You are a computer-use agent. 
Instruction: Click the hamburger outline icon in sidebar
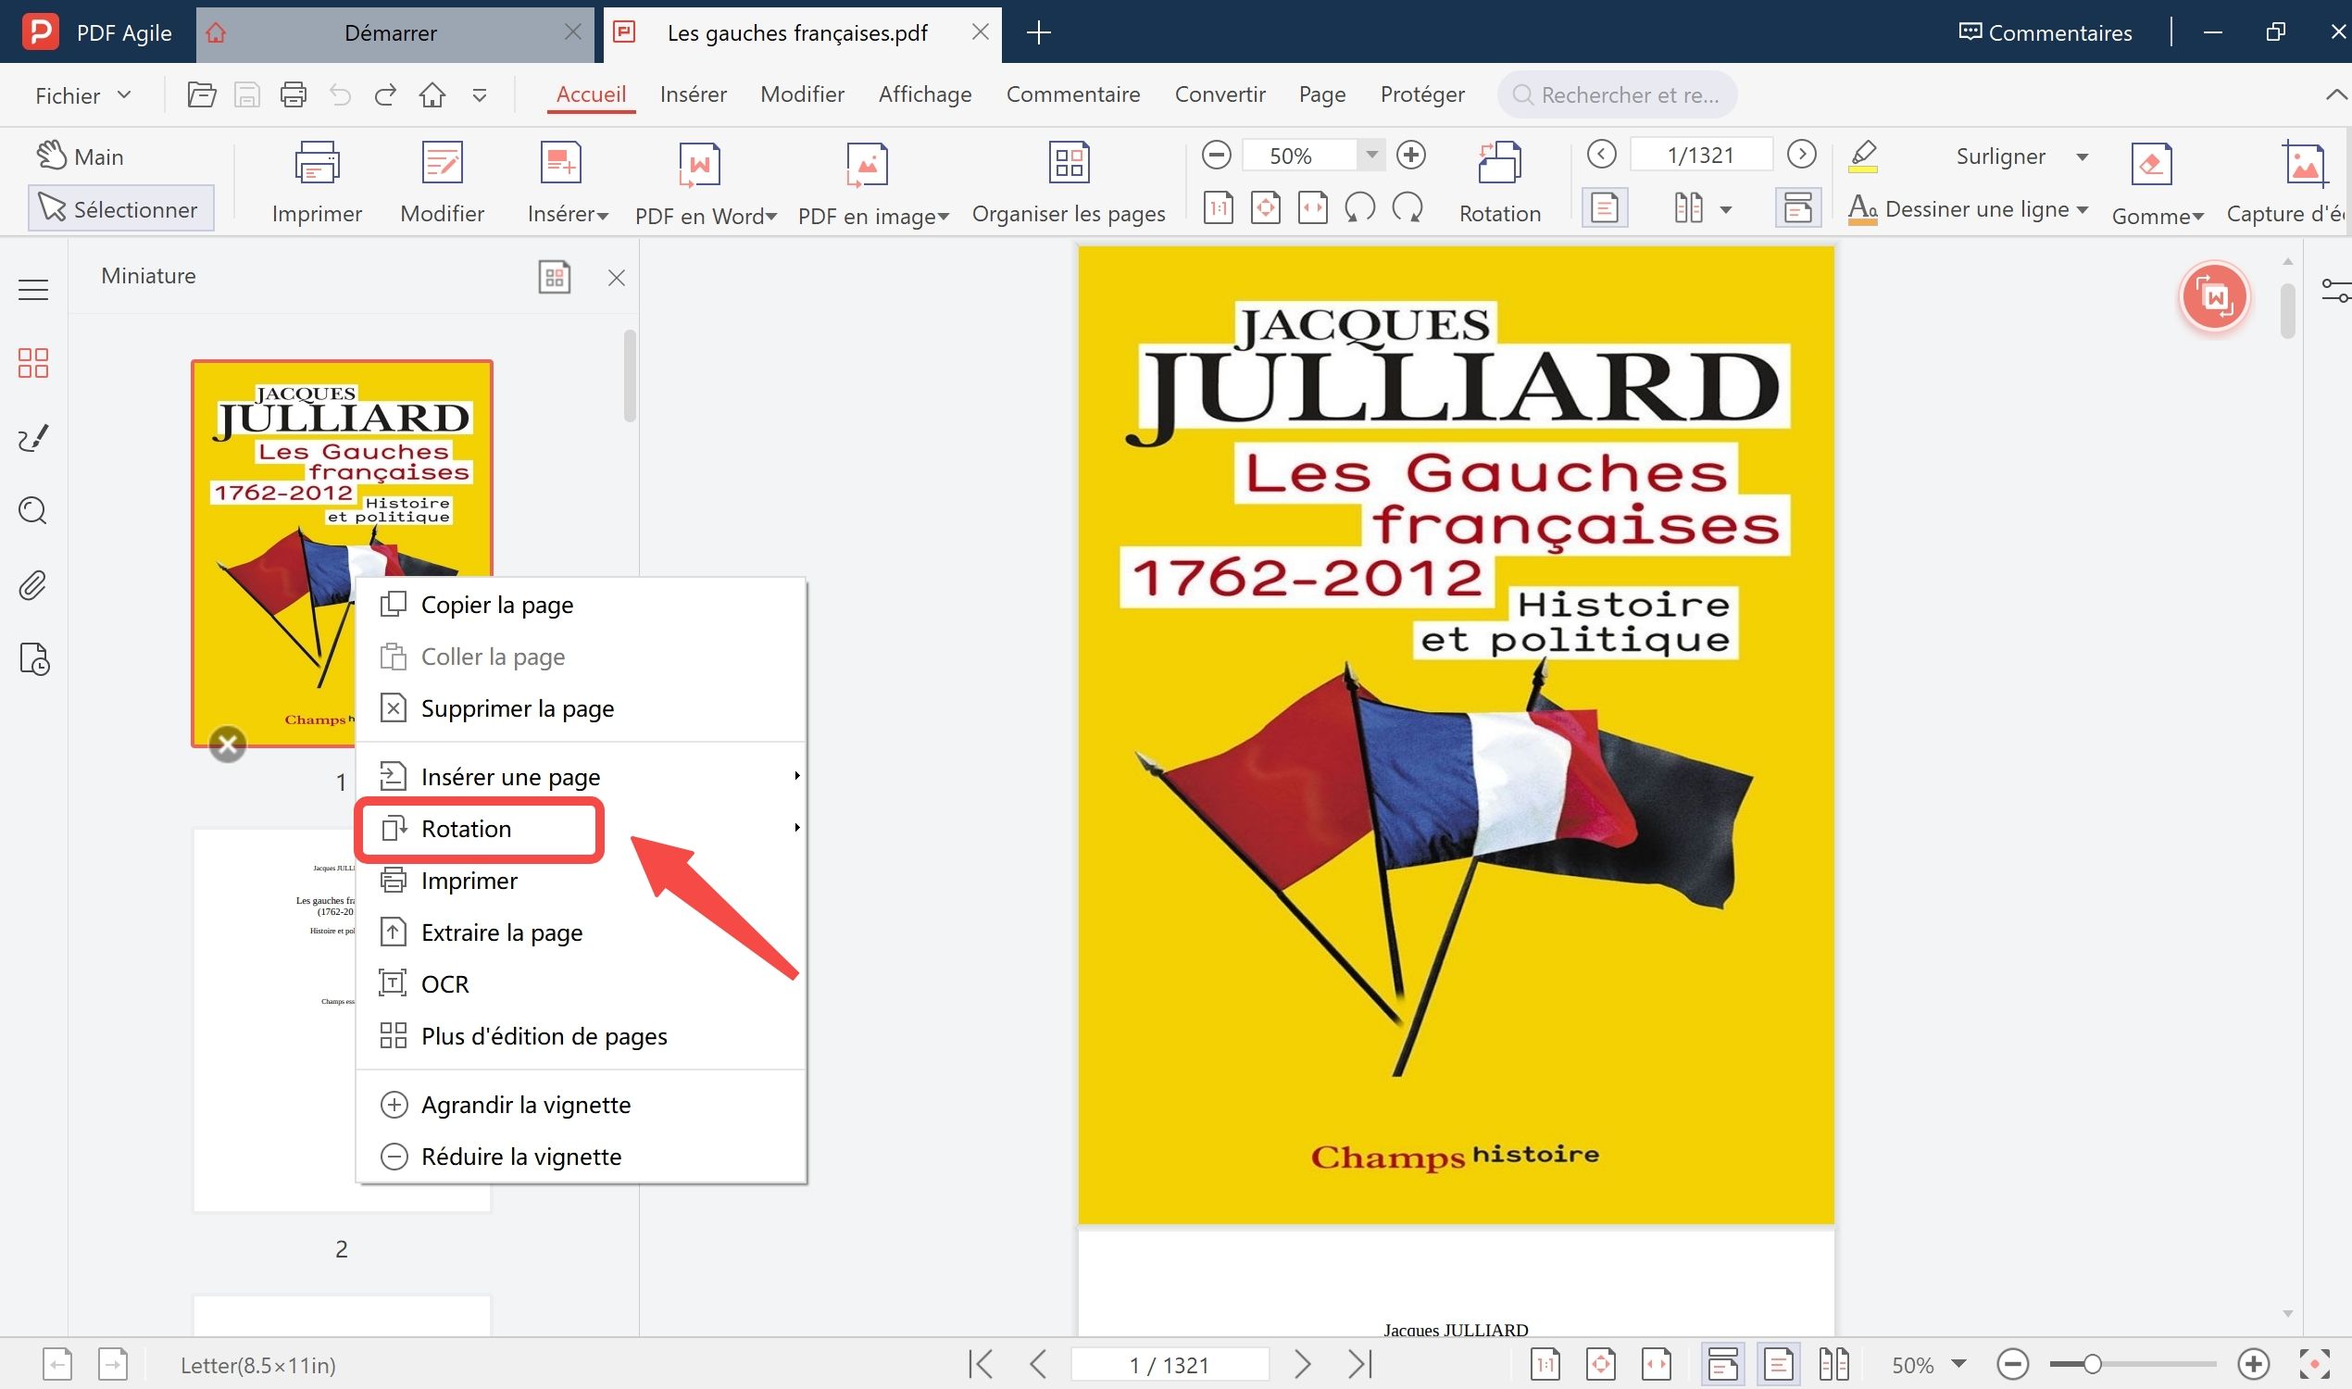[x=32, y=290]
